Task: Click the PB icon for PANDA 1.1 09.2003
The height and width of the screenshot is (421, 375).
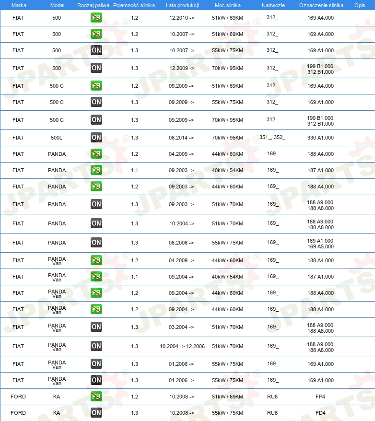Action: (96, 170)
